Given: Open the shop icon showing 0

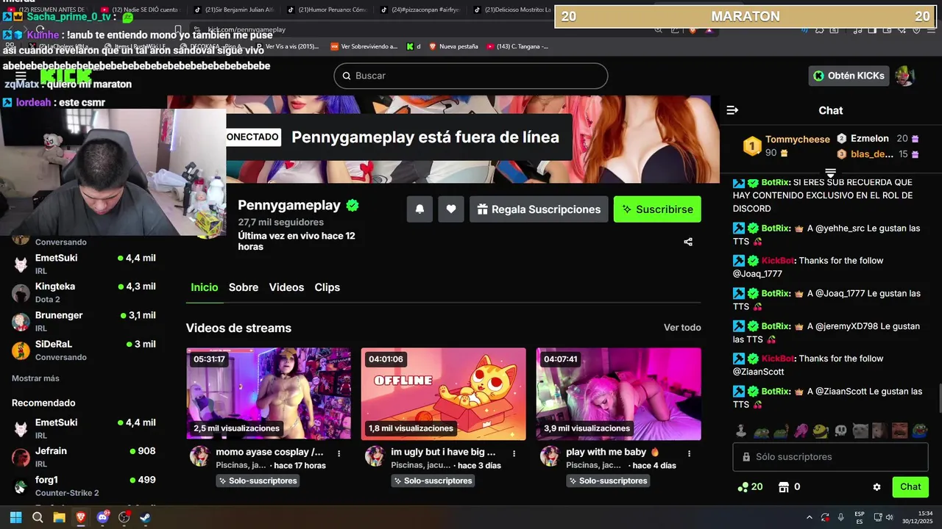Looking at the screenshot, I should click(x=789, y=486).
